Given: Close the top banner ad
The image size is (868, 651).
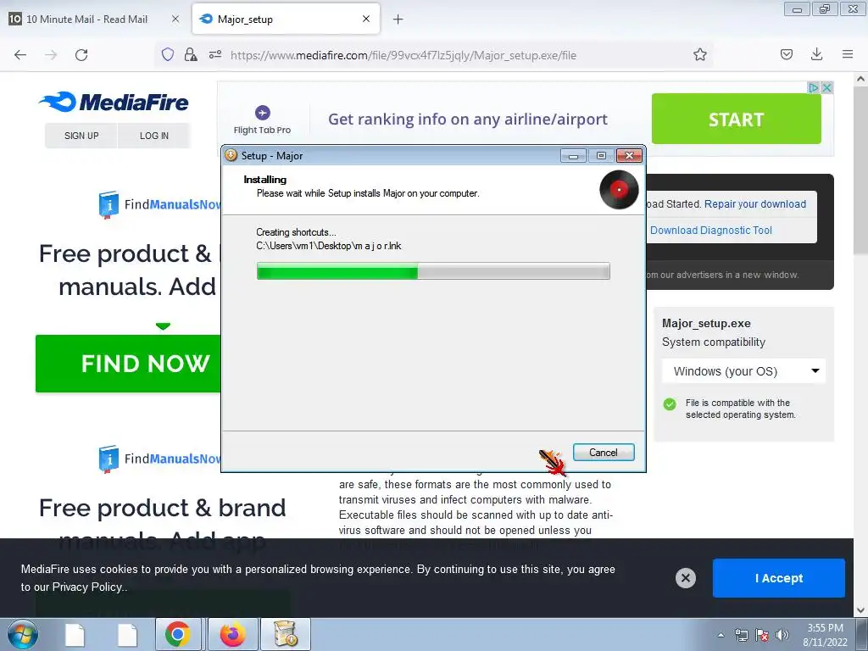Looking at the screenshot, I should coord(826,87).
